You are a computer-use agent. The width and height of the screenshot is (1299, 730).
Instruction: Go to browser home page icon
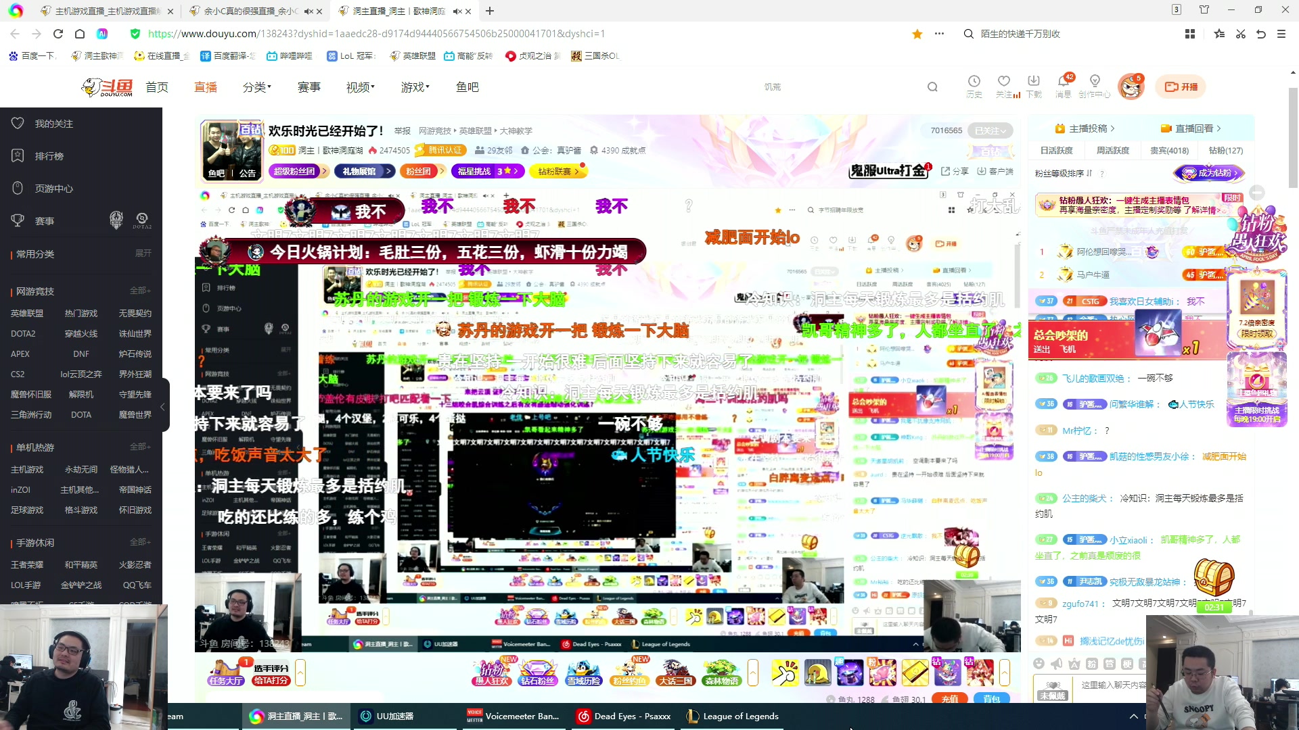(80, 34)
